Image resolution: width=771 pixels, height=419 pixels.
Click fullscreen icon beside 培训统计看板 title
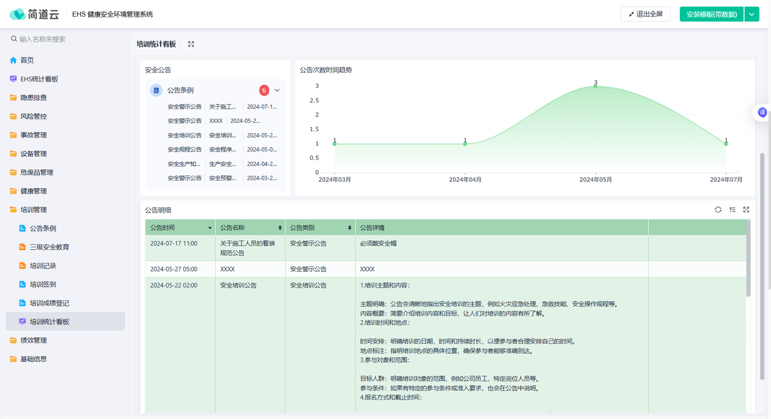coord(191,44)
